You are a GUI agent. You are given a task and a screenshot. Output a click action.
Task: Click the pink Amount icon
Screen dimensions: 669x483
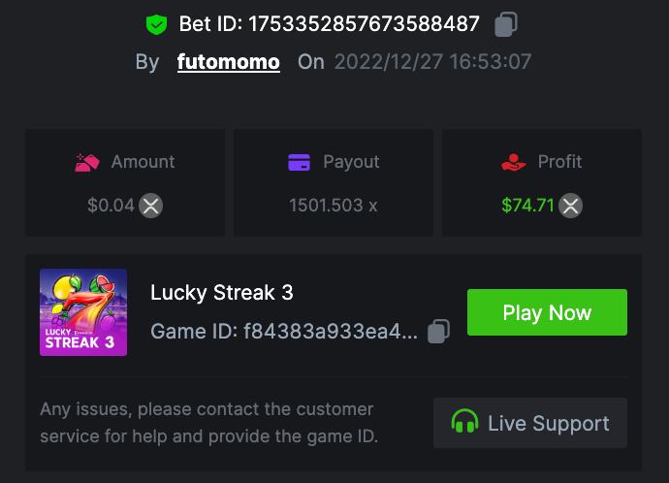click(87, 162)
